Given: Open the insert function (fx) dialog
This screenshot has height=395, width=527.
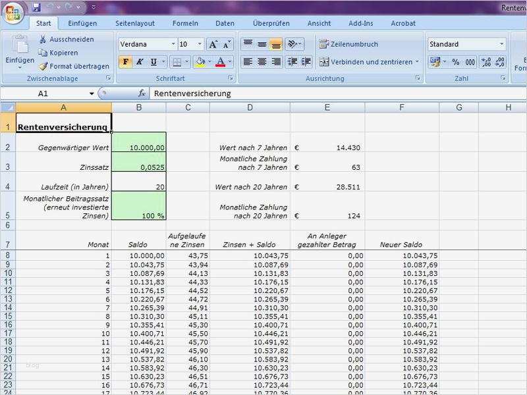Looking at the screenshot, I should point(142,93).
